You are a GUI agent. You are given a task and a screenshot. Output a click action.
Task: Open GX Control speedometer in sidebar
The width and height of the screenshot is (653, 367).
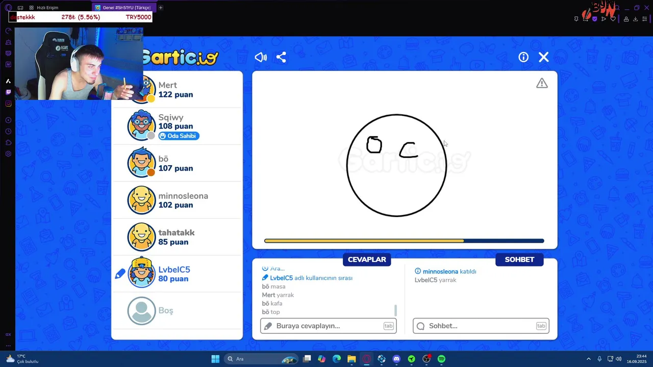(8, 31)
